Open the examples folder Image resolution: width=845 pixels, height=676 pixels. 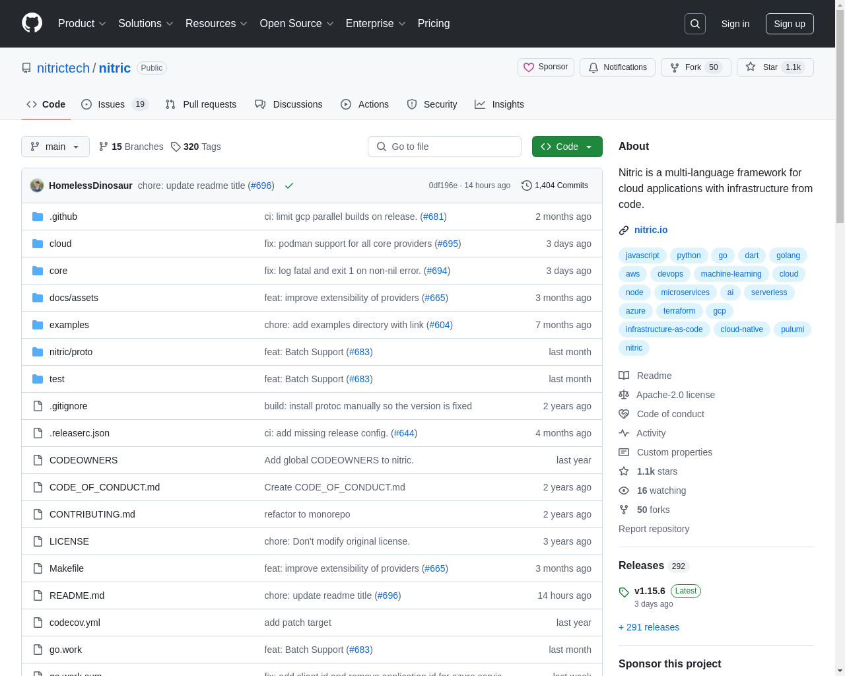(69, 325)
